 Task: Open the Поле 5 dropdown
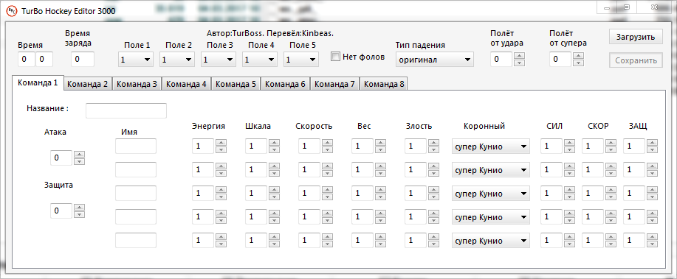point(301,60)
